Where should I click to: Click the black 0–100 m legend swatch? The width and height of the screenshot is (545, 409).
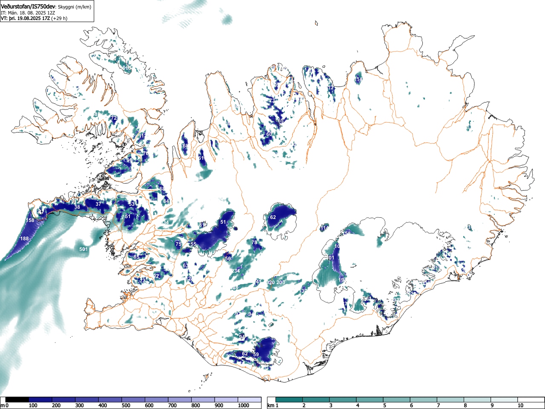(17, 400)
